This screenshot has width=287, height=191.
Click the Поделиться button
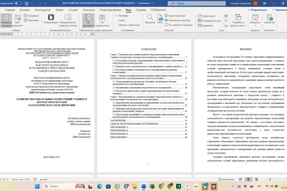[x=257, y=10]
